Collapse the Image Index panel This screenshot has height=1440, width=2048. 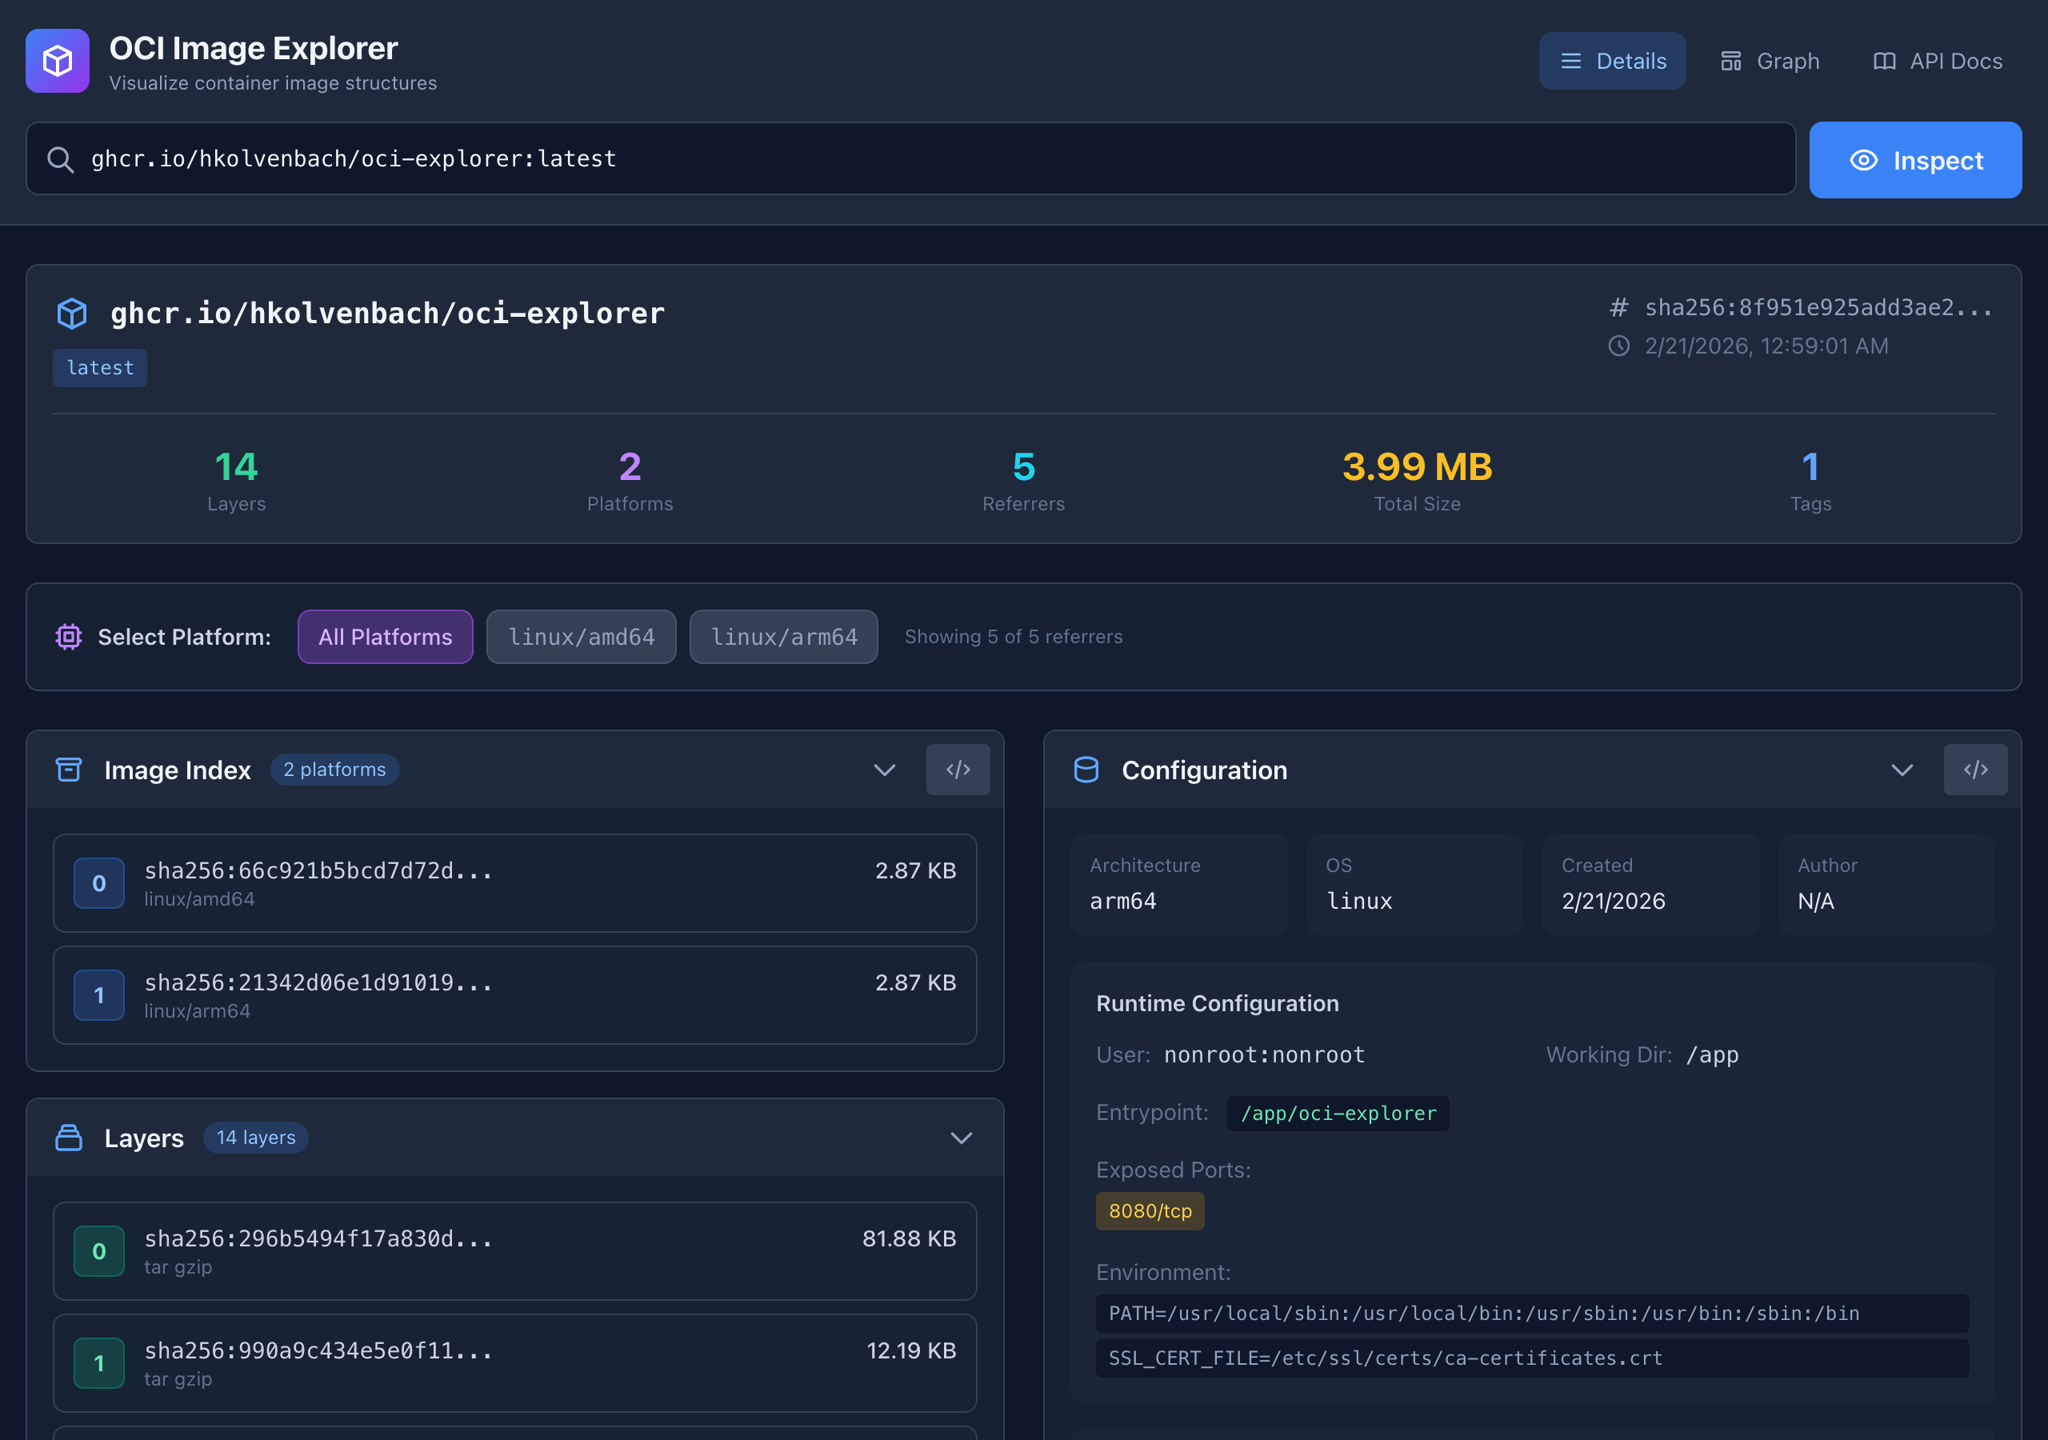click(x=884, y=769)
